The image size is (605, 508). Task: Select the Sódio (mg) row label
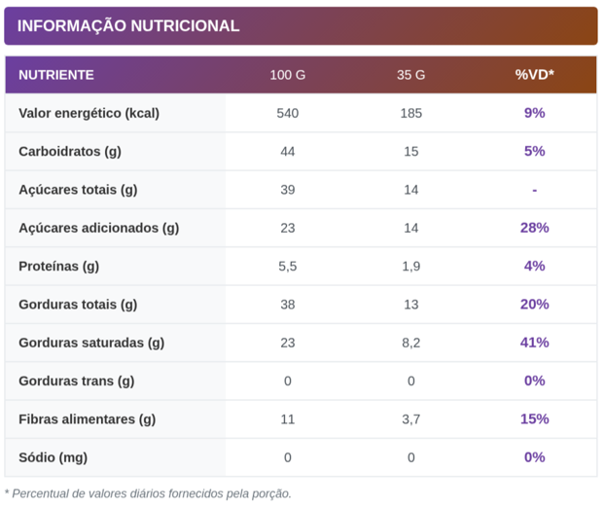53,457
